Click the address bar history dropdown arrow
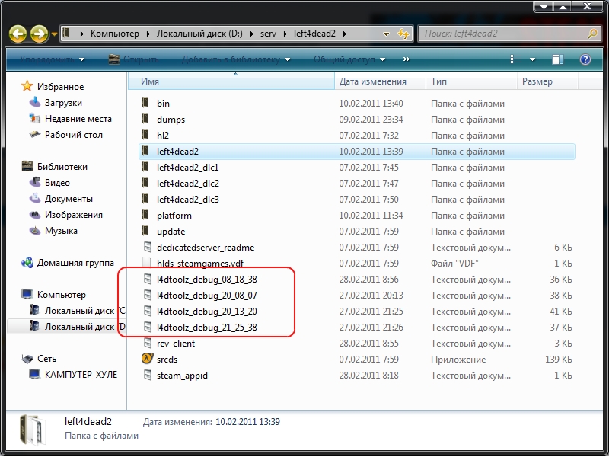 pyautogui.click(x=386, y=34)
